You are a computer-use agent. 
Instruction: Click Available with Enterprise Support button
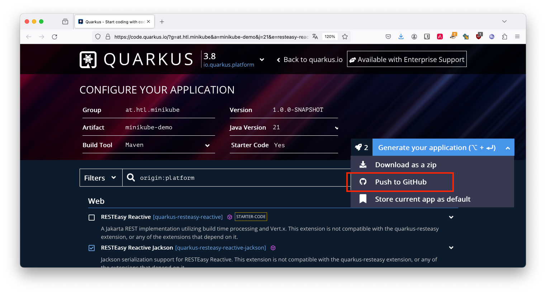pyautogui.click(x=407, y=59)
